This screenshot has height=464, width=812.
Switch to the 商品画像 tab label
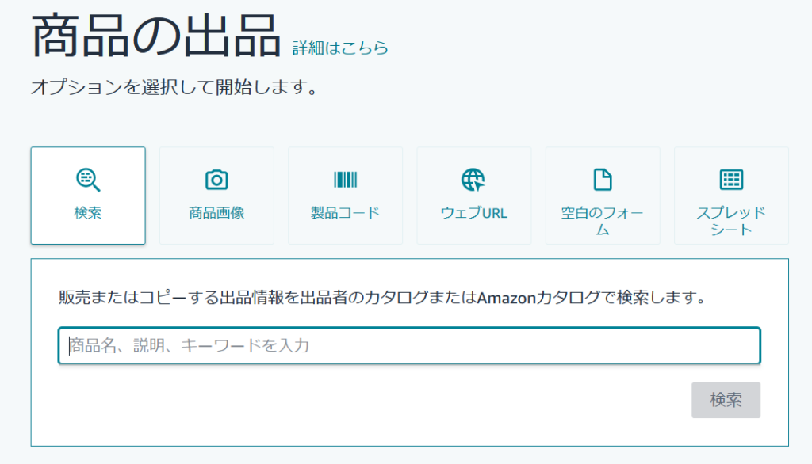click(x=216, y=213)
